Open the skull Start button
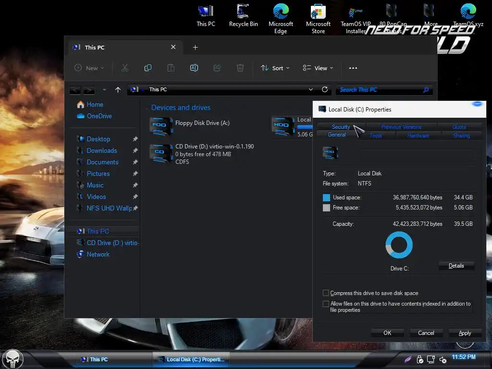The image size is (492, 369). (12, 359)
